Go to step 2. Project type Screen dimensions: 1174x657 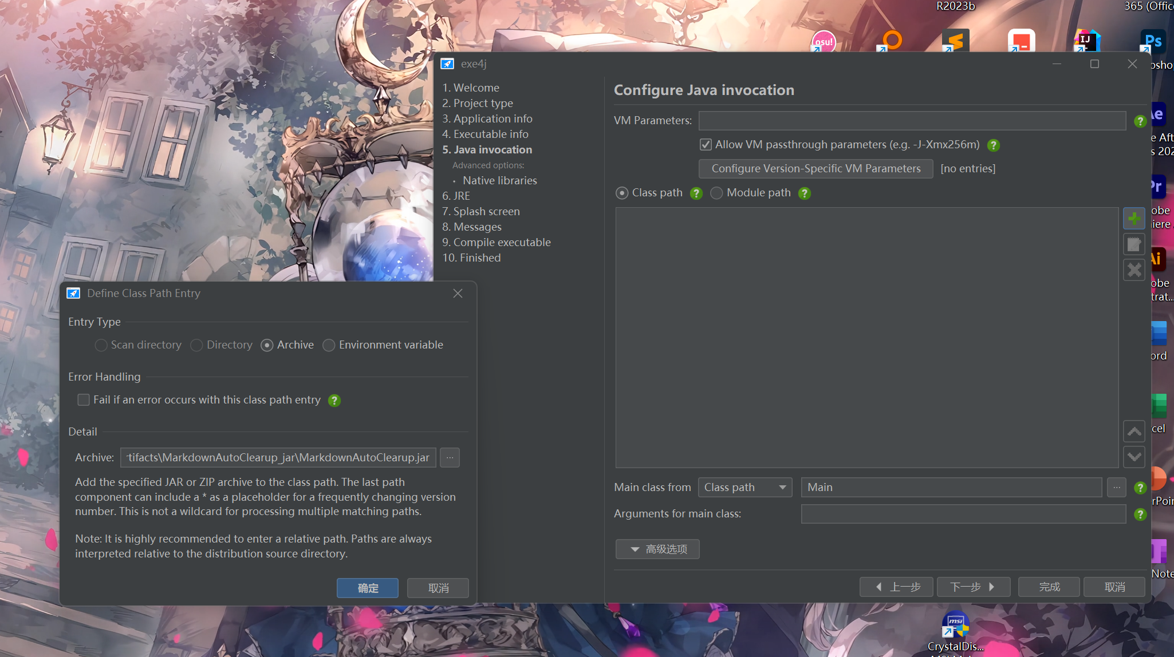(x=478, y=103)
